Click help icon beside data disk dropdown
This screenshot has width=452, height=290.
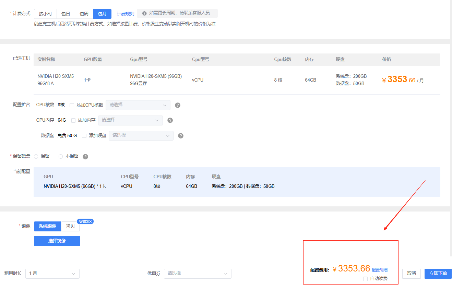point(181,136)
